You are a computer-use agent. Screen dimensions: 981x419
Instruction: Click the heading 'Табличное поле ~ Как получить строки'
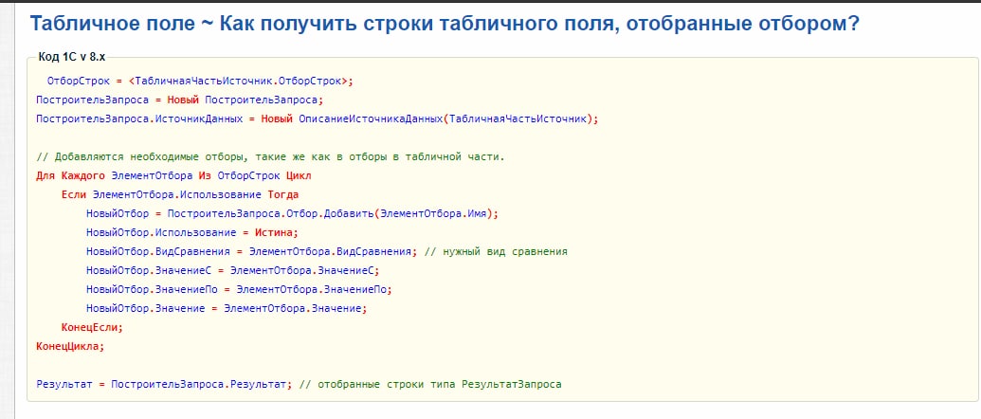[x=445, y=25]
